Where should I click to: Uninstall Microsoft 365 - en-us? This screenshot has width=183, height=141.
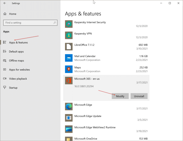point(139,96)
